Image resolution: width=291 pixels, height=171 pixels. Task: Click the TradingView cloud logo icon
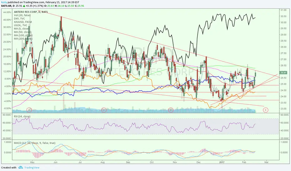(21, 168)
